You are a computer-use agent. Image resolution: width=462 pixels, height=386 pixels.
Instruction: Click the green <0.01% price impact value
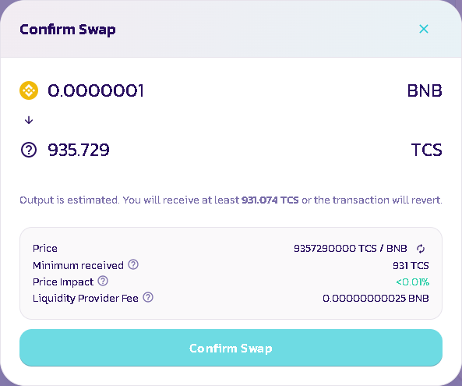(x=412, y=282)
